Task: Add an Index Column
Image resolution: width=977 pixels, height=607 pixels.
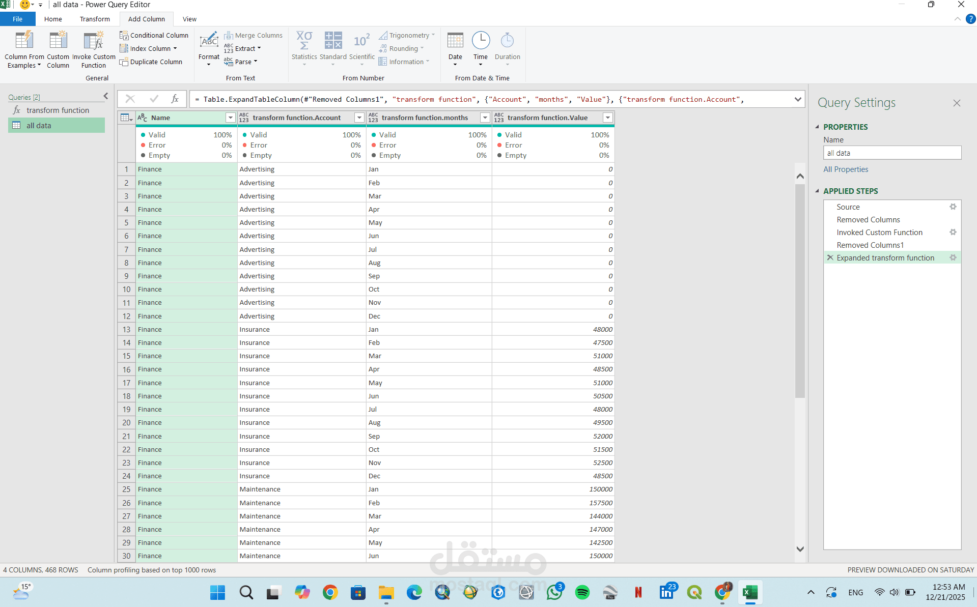Action: coord(148,48)
